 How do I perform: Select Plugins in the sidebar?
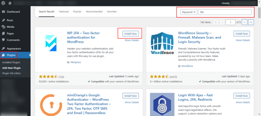(11, 55)
